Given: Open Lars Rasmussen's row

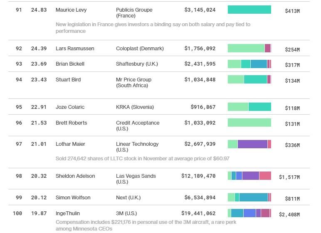Looking at the screenshot, I should 75,49.
